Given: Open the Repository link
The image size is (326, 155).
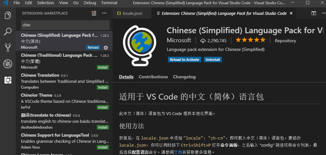Looking at the screenshot, I should pyautogui.click(x=285, y=41).
